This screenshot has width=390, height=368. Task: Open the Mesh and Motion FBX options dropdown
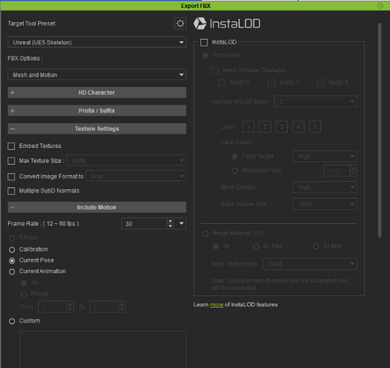[x=96, y=74]
